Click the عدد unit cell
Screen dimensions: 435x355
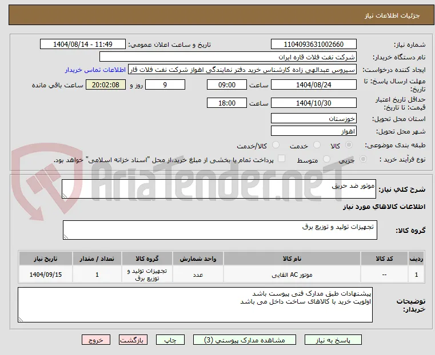[x=198, y=275]
